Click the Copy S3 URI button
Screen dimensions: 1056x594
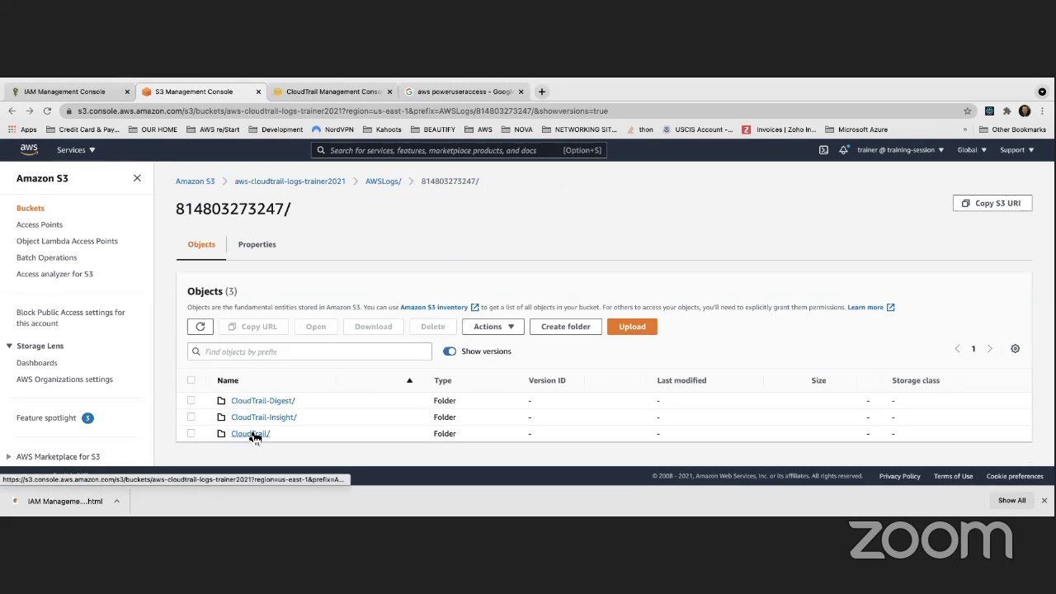[992, 203]
